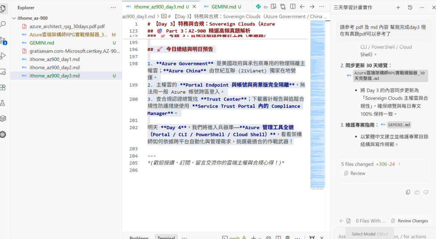Open editor more actions ellipsis
The image size is (436, 239).
pos(322,7)
